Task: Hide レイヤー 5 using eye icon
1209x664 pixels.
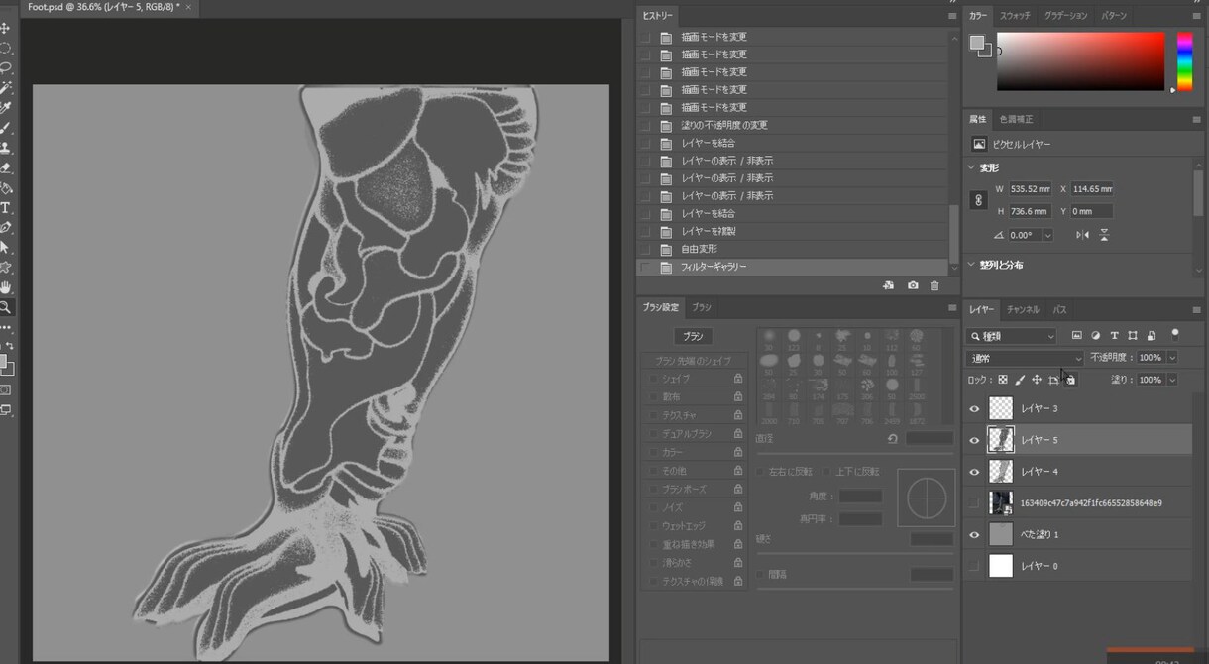Action: (974, 440)
